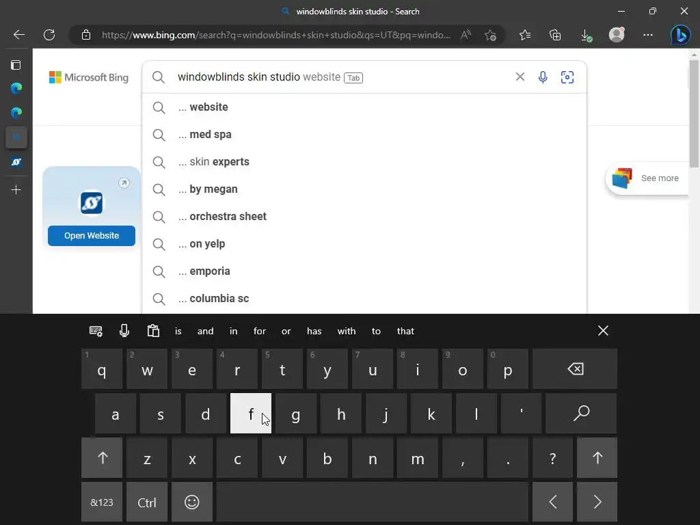The image size is (700, 525).
Task: Start Bing voice search
Action: pyautogui.click(x=543, y=77)
